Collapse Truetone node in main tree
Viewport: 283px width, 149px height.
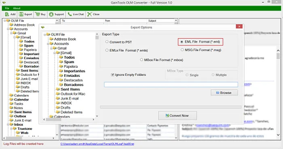click(x=11, y=128)
